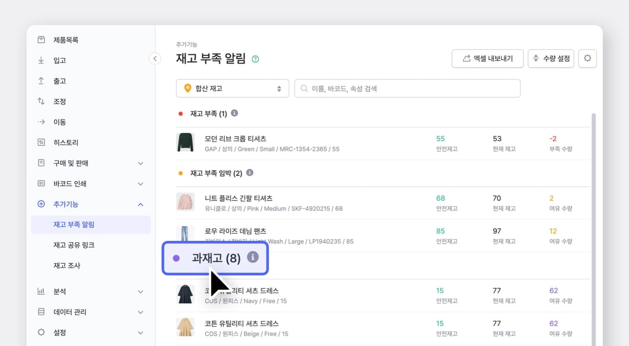Screen dimensions: 629x346
Task: Click the 이동 arrow icon
Action: 41,121
